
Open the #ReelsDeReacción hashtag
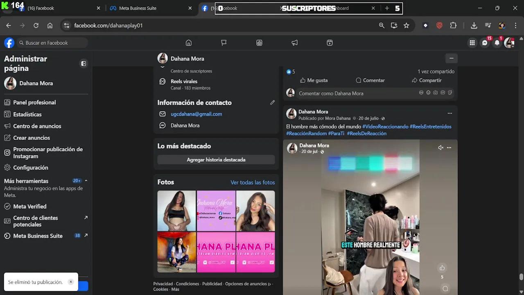367,134
